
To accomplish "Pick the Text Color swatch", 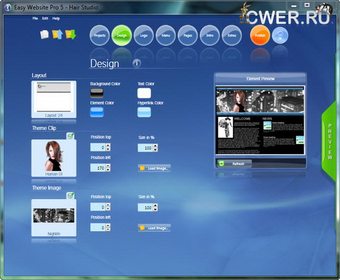I will click(x=144, y=93).
